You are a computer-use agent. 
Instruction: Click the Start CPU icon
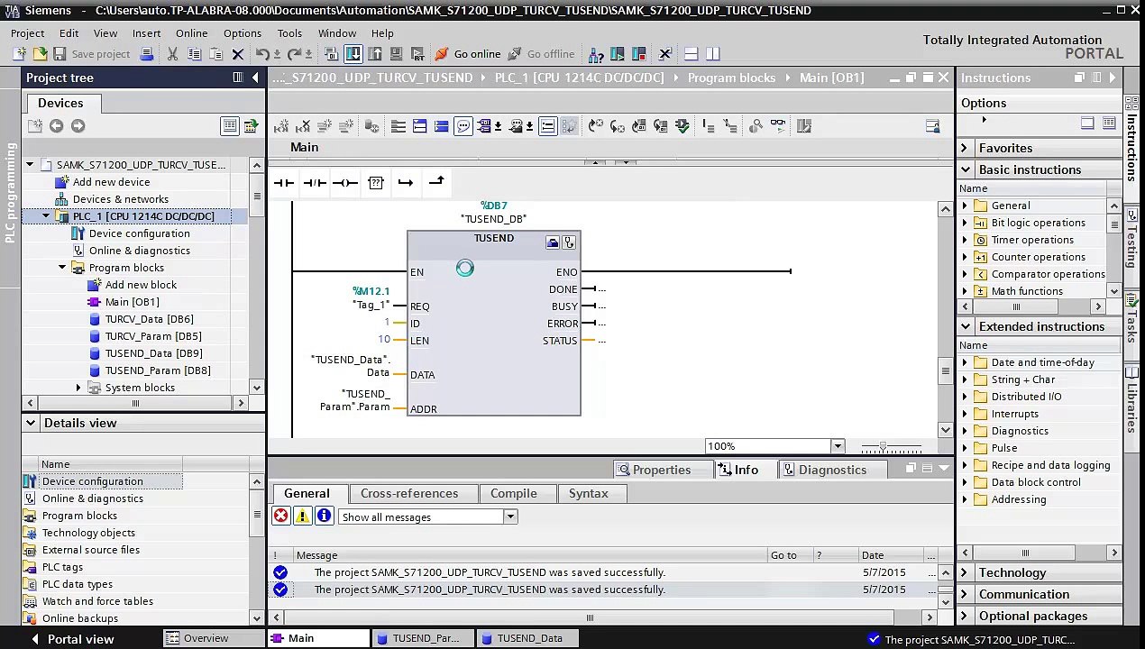618,54
